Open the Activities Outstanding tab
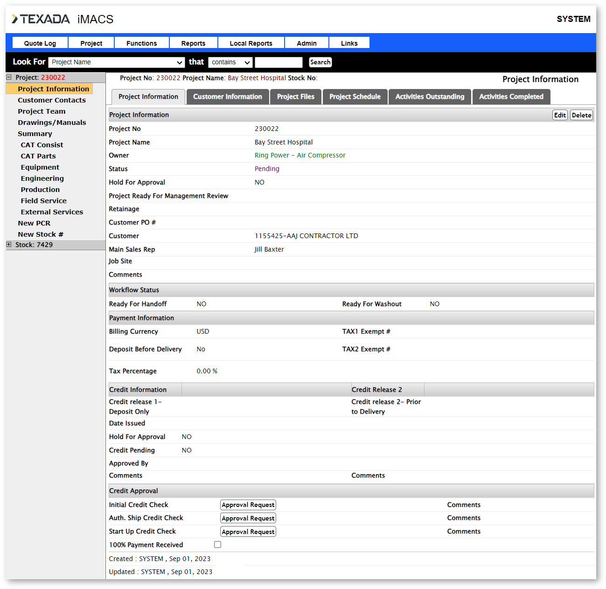 click(430, 97)
